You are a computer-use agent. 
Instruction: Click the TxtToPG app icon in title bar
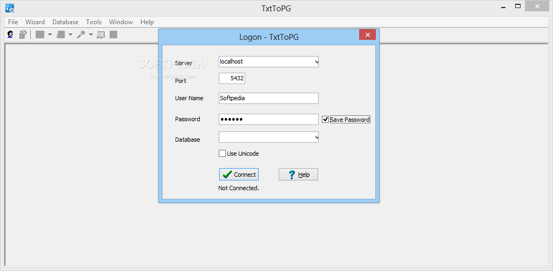(x=10, y=7)
